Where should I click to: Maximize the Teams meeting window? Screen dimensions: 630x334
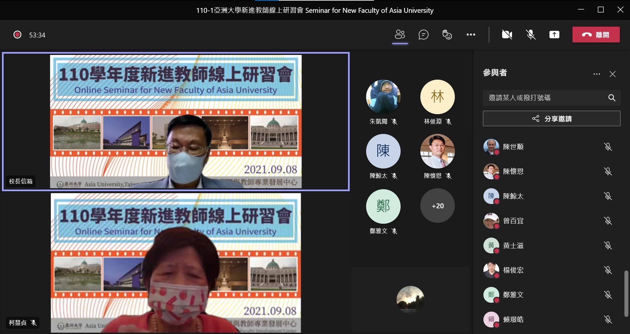point(601,10)
